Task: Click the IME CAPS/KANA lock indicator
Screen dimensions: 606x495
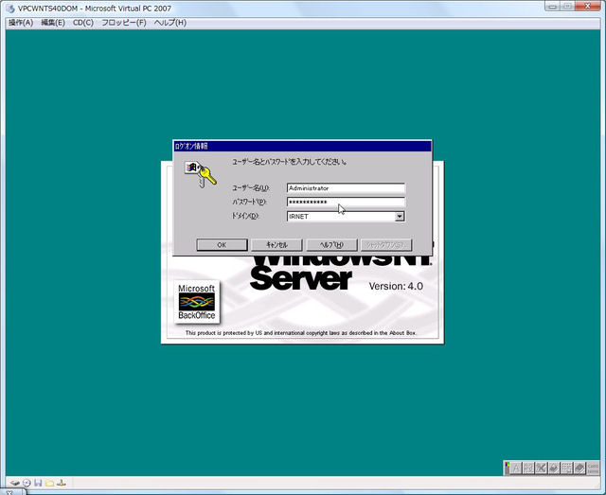Action: pyautogui.click(x=593, y=468)
